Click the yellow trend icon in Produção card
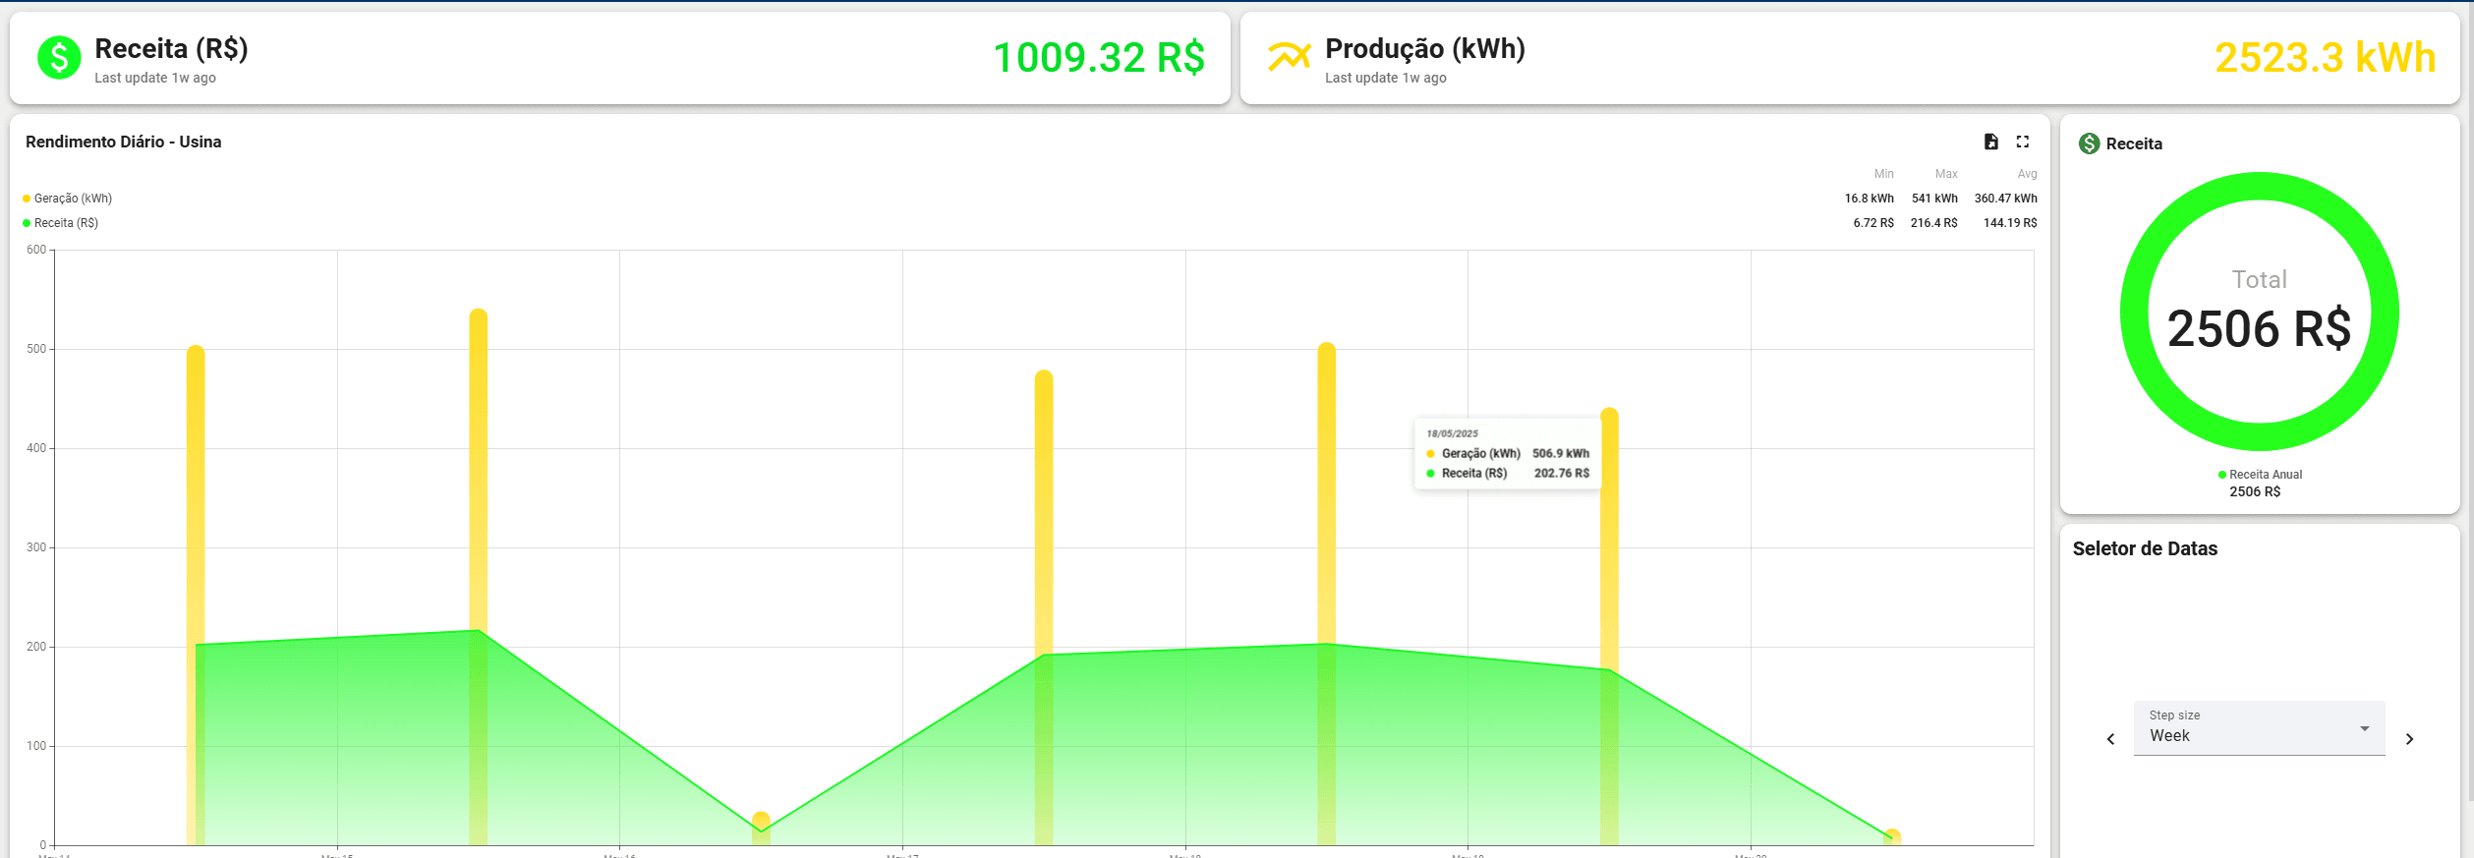2474x858 pixels. 1289,57
